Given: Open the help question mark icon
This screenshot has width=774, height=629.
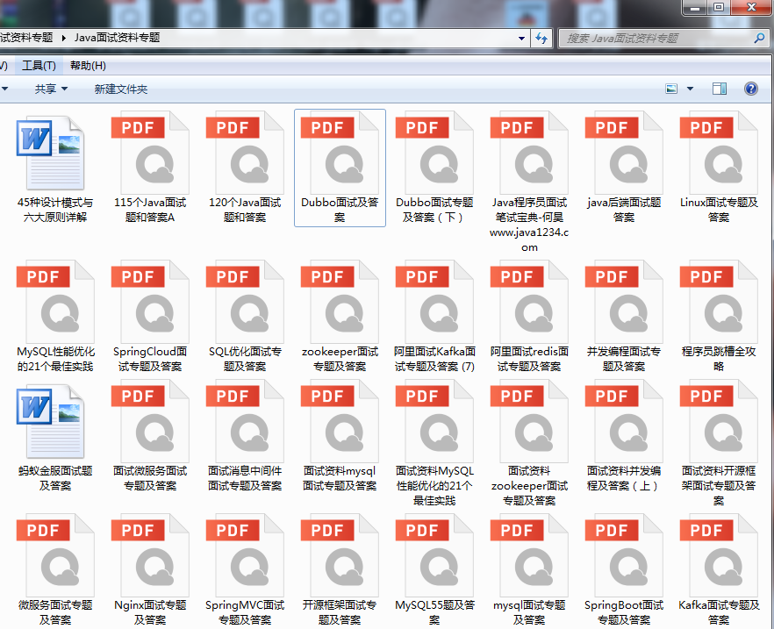Looking at the screenshot, I should [x=751, y=89].
